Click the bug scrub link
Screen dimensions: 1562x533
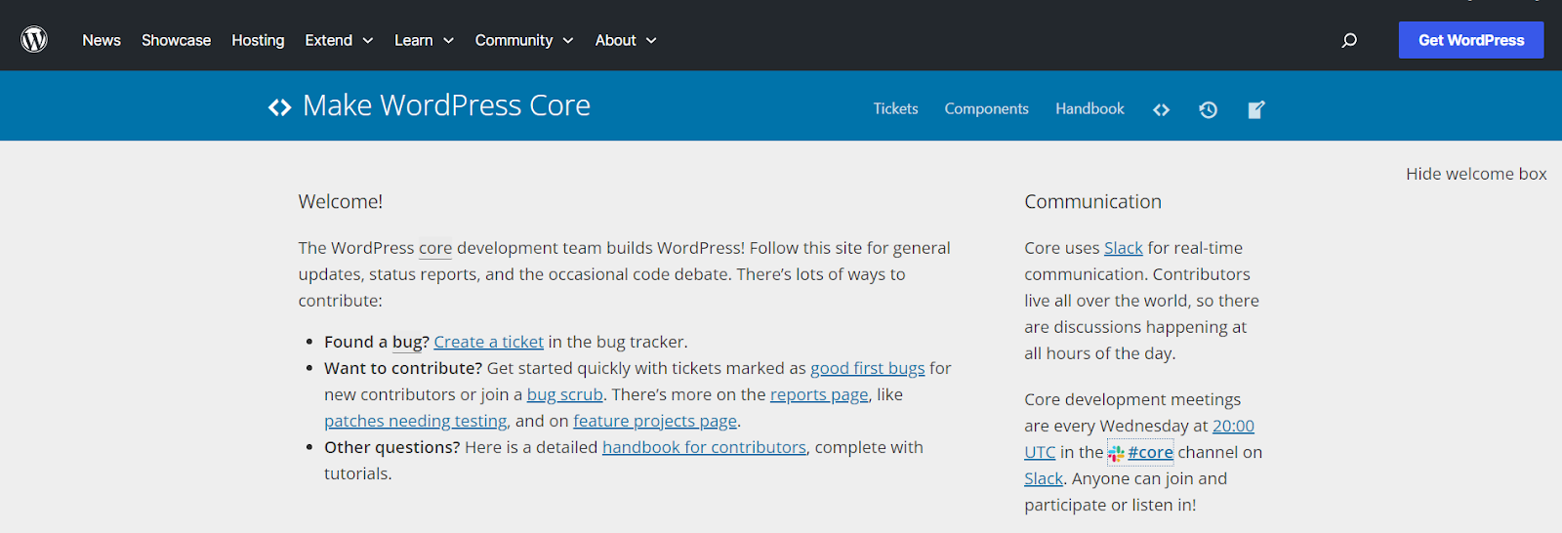point(564,394)
